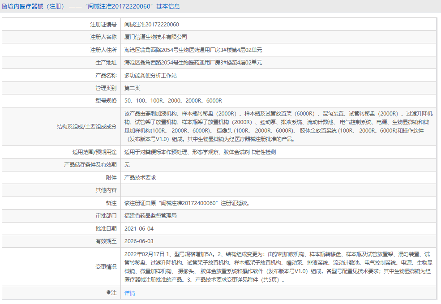Click the registration number value 闽械注准20172220060

point(152,24)
